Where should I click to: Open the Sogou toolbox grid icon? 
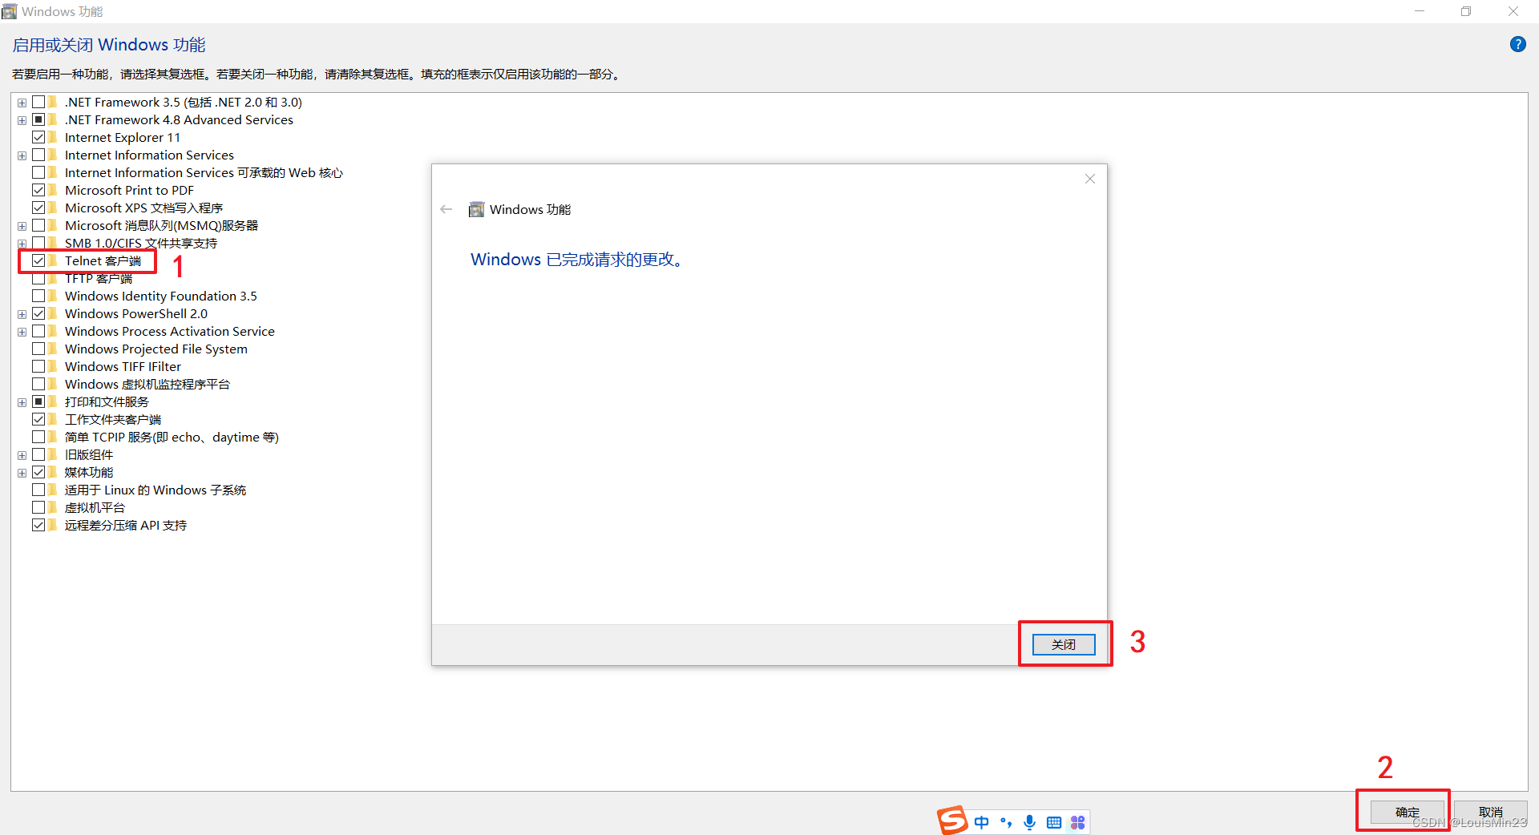pyautogui.click(x=1077, y=822)
